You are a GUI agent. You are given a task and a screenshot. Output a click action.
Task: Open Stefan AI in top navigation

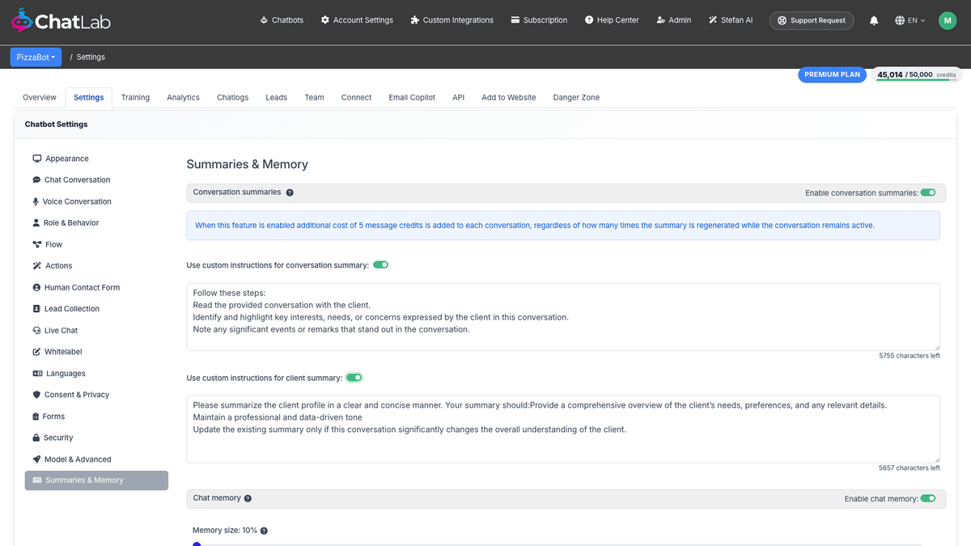coord(731,20)
